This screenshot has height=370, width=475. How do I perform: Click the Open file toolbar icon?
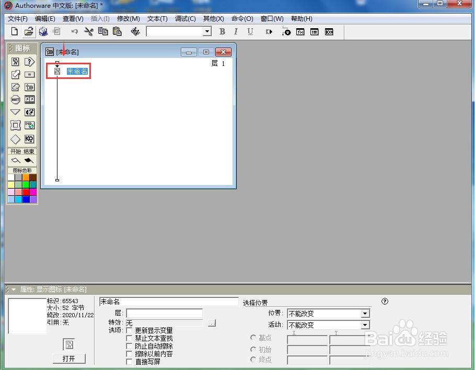[29, 31]
